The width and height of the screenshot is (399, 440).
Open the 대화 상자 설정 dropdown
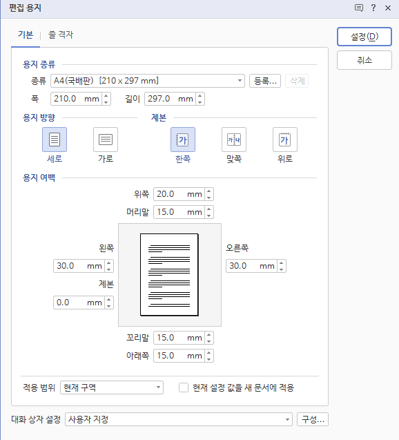pos(179,419)
